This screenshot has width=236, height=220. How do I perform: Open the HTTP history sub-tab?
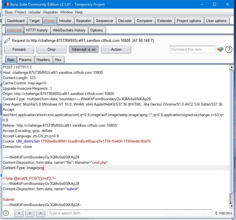[37, 30]
